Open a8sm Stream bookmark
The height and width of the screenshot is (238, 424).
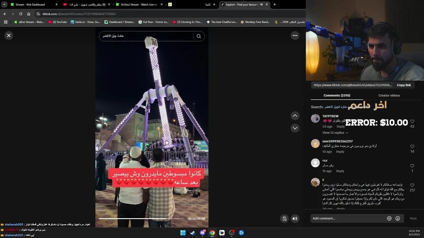click(x=29, y=22)
